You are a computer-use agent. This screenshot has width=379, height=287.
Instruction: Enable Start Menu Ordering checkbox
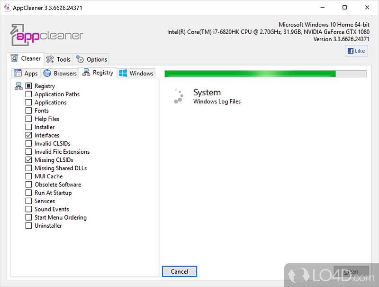pos(28,217)
